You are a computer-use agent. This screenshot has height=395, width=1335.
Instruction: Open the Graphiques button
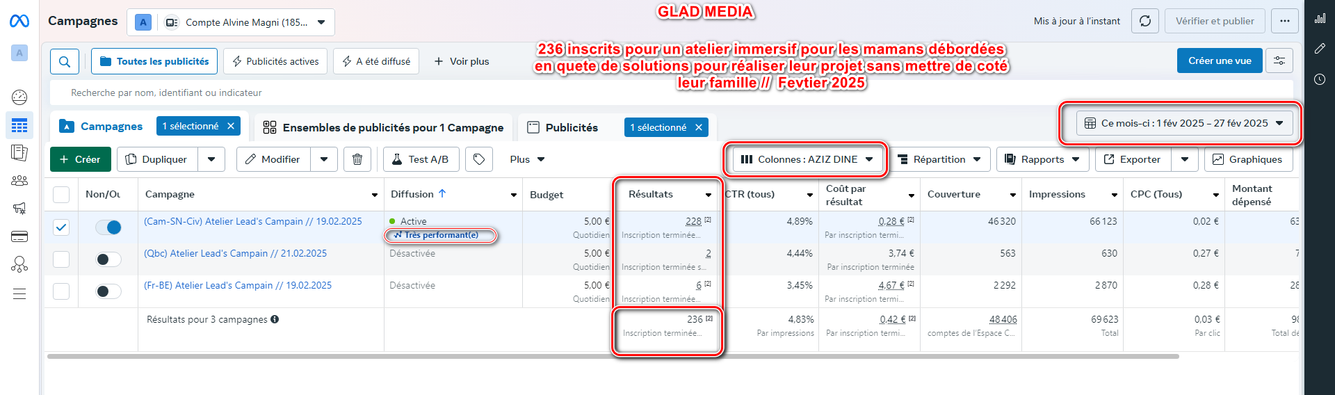tap(1248, 159)
